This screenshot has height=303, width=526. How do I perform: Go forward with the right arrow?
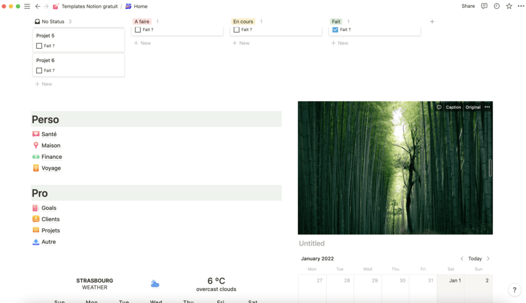(46, 6)
